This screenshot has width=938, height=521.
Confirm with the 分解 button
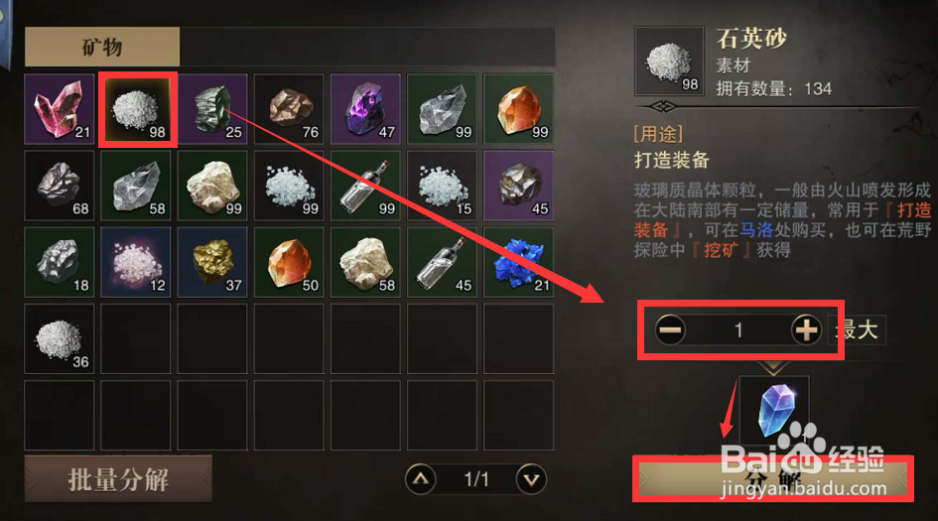(773, 479)
